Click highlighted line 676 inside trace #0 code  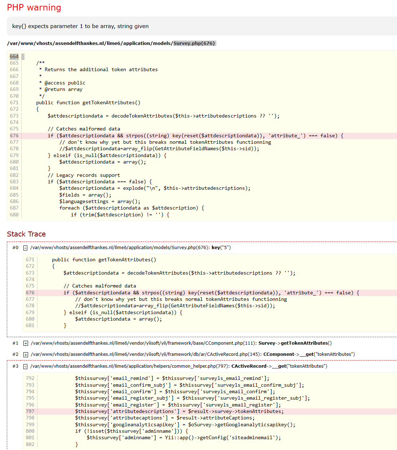(211, 293)
